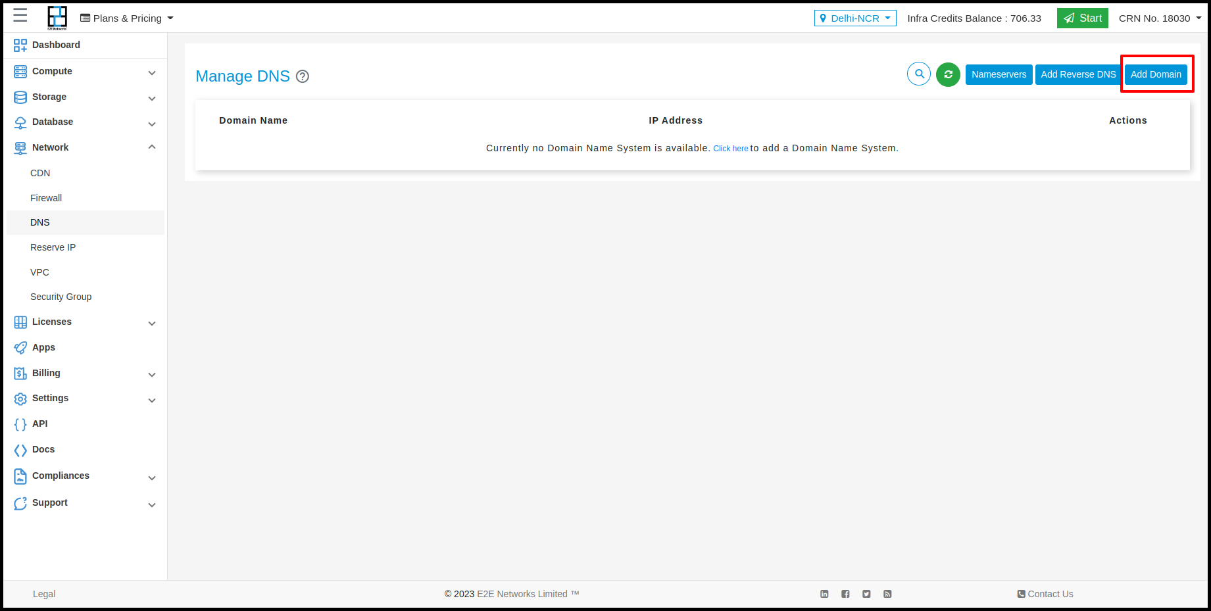Expand the Database section chevron
The image size is (1211, 611).
(x=152, y=124)
